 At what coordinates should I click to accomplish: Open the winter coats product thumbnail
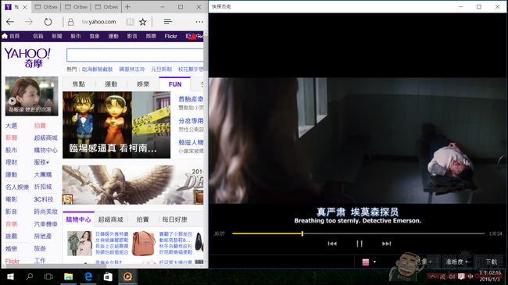coord(80,244)
